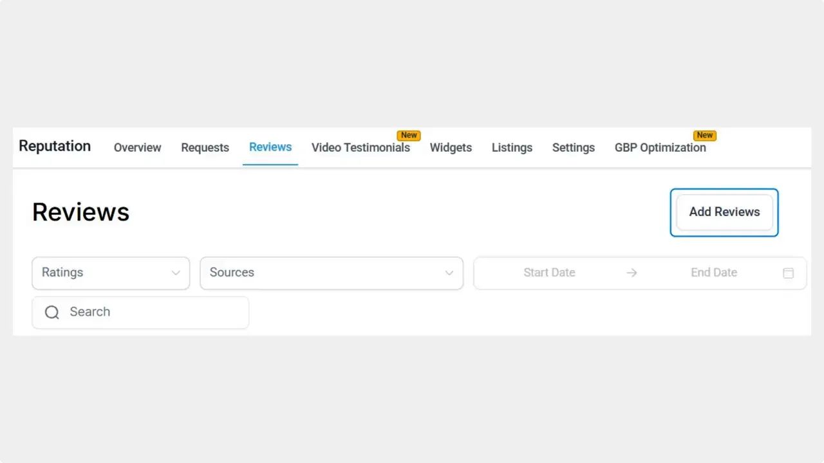
Task: Click the search magnifier icon
Action: click(52, 312)
